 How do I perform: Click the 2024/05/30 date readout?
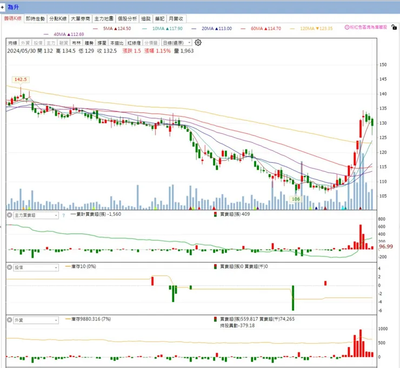pyautogui.click(x=22, y=51)
